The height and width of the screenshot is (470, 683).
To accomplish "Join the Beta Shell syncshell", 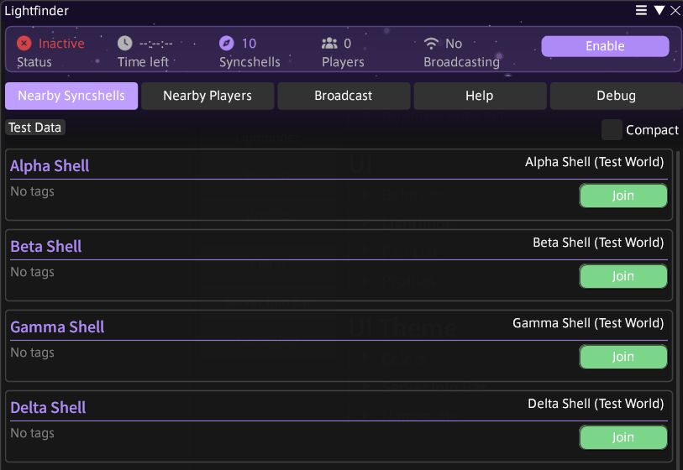I will click(623, 276).
